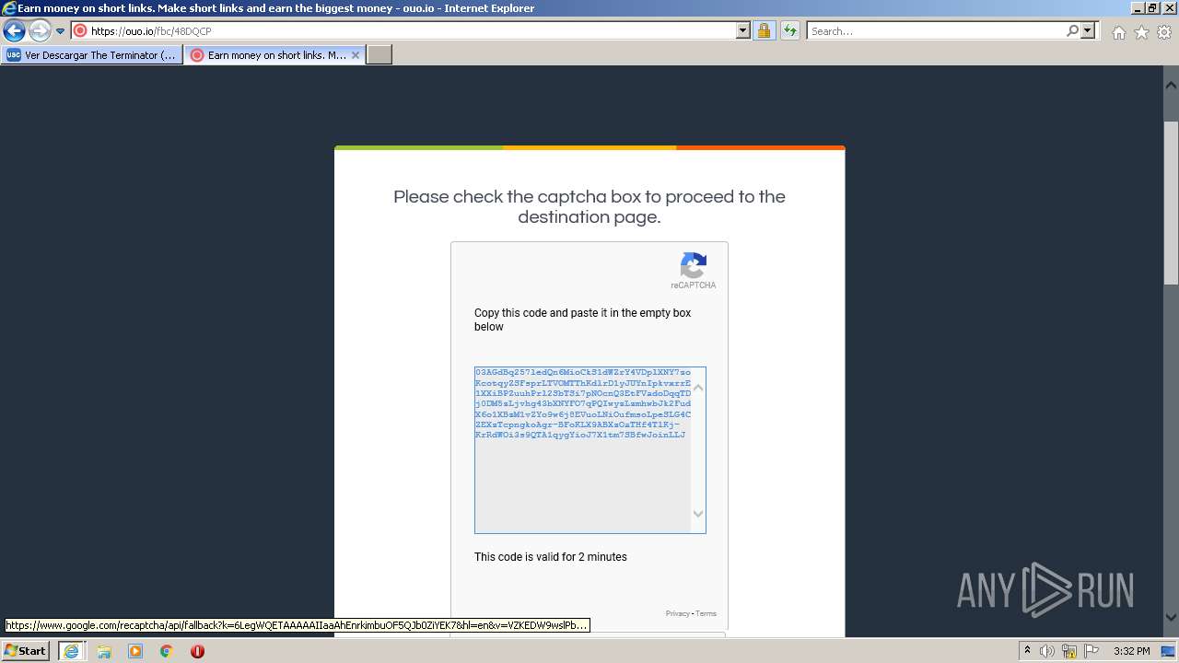Click the 'This code is valid for 2 minutes' text

[551, 557]
